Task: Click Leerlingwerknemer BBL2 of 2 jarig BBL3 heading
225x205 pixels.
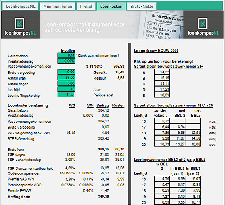Action: click(x=169, y=160)
